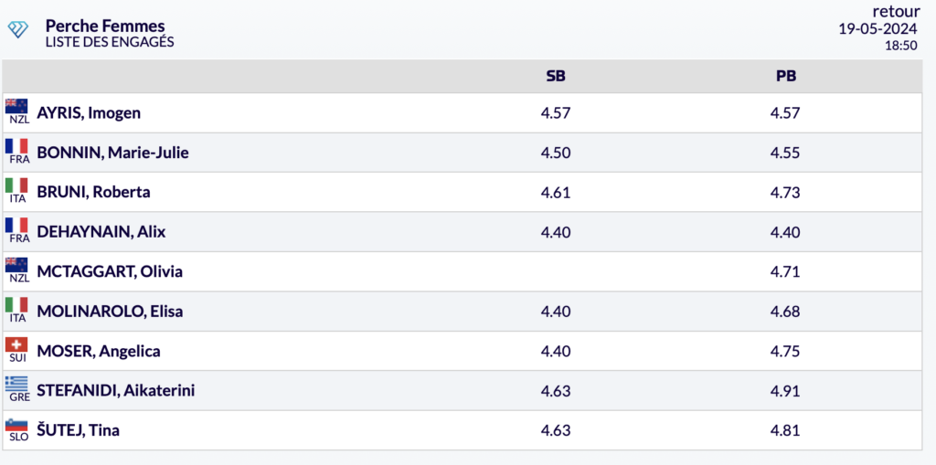Click the New Zealand flag beside MCTAGGART
The height and width of the screenshot is (465, 936).
click(x=16, y=265)
